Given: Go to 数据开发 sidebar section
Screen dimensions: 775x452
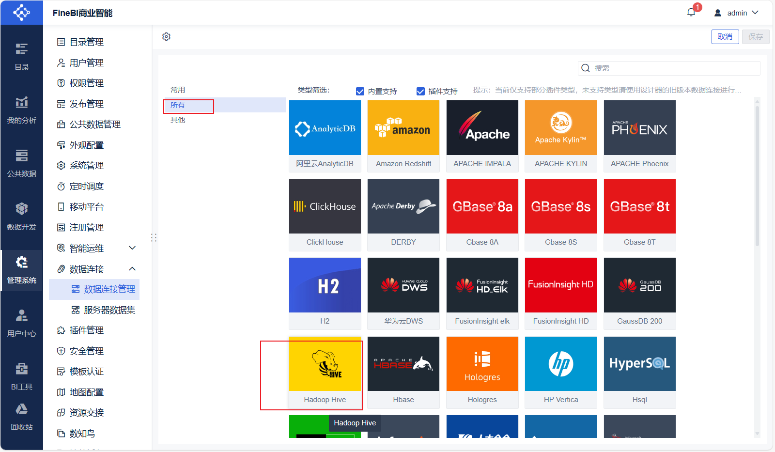Looking at the screenshot, I should click(21, 217).
